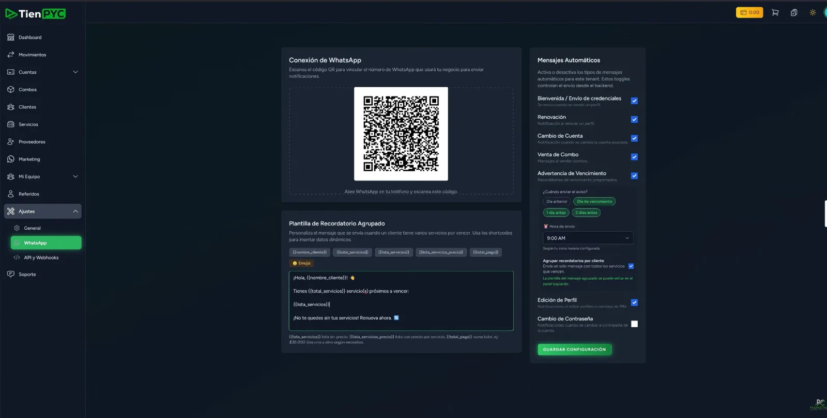Viewport: 827px width, 418px height.
Task: Click the Combos box icon
Action: click(x=11, y=89)
